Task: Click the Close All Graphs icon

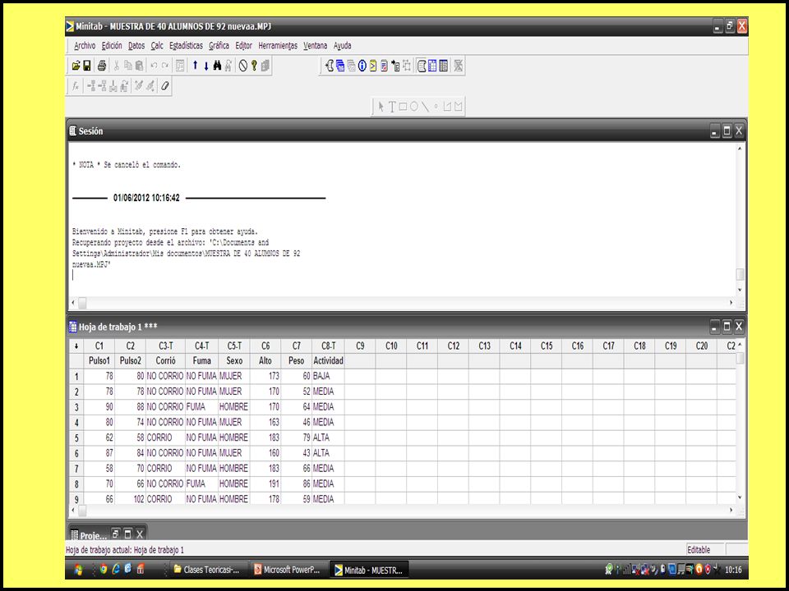Action: [x=458, y=66]
